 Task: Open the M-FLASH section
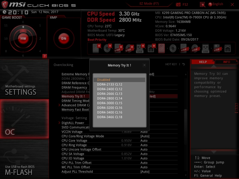point(24,159)
